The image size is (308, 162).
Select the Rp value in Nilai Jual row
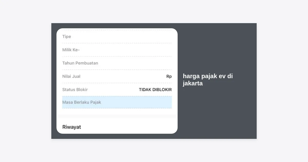(169, 76)
